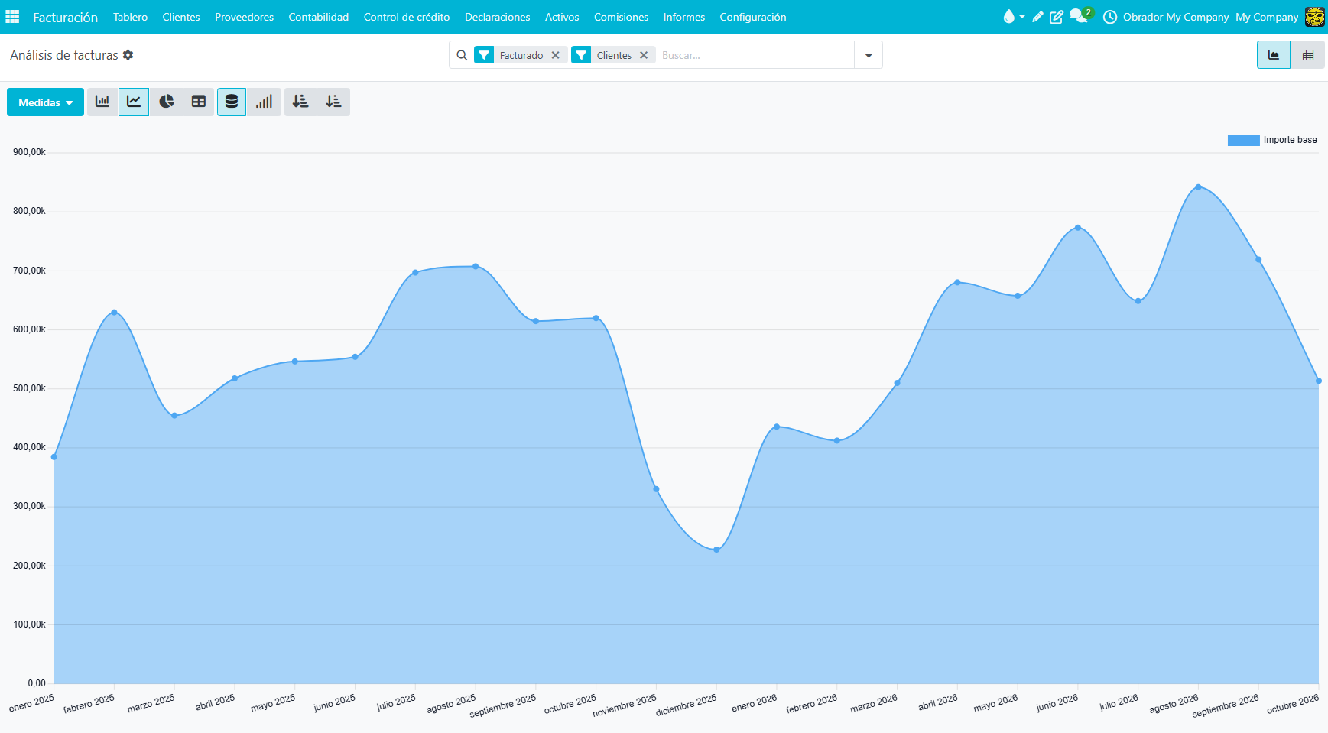
Task: Remove the Clientes filter
Action: tap(644, 55)
